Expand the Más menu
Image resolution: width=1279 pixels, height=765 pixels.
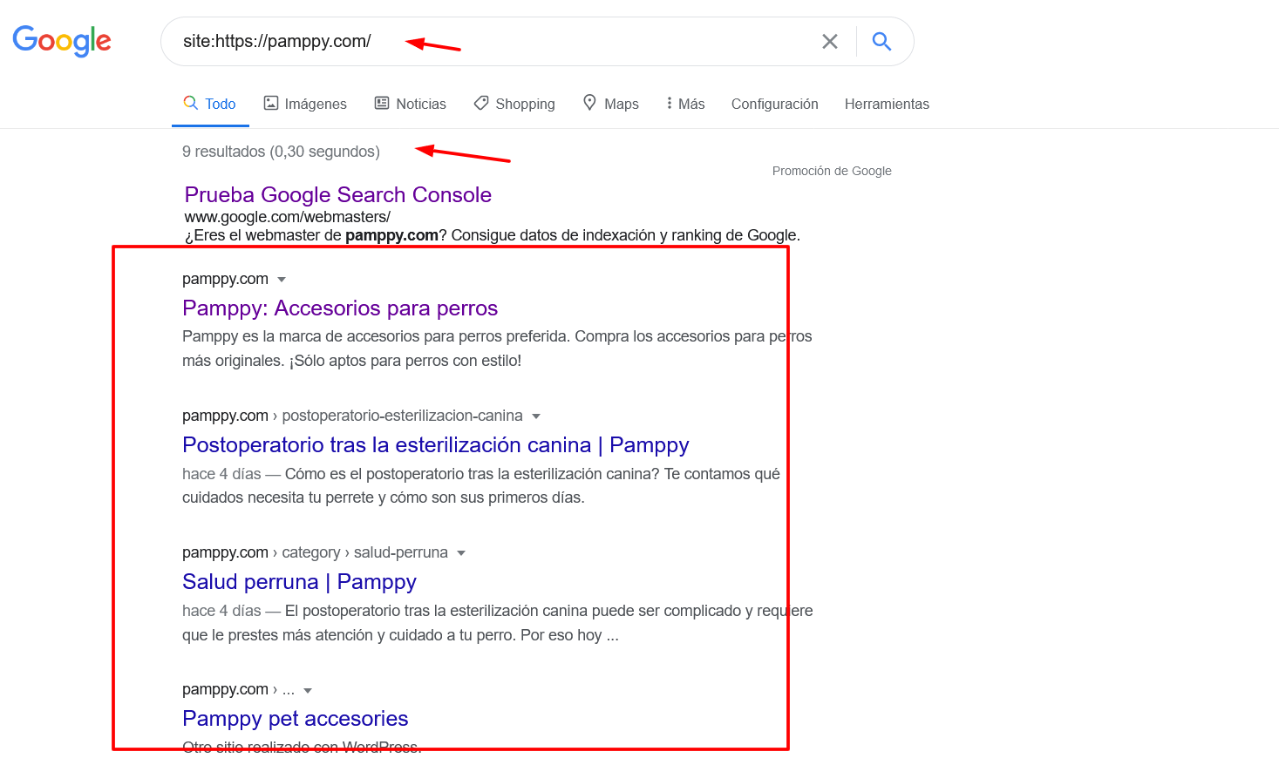click(x=685, y=104)
